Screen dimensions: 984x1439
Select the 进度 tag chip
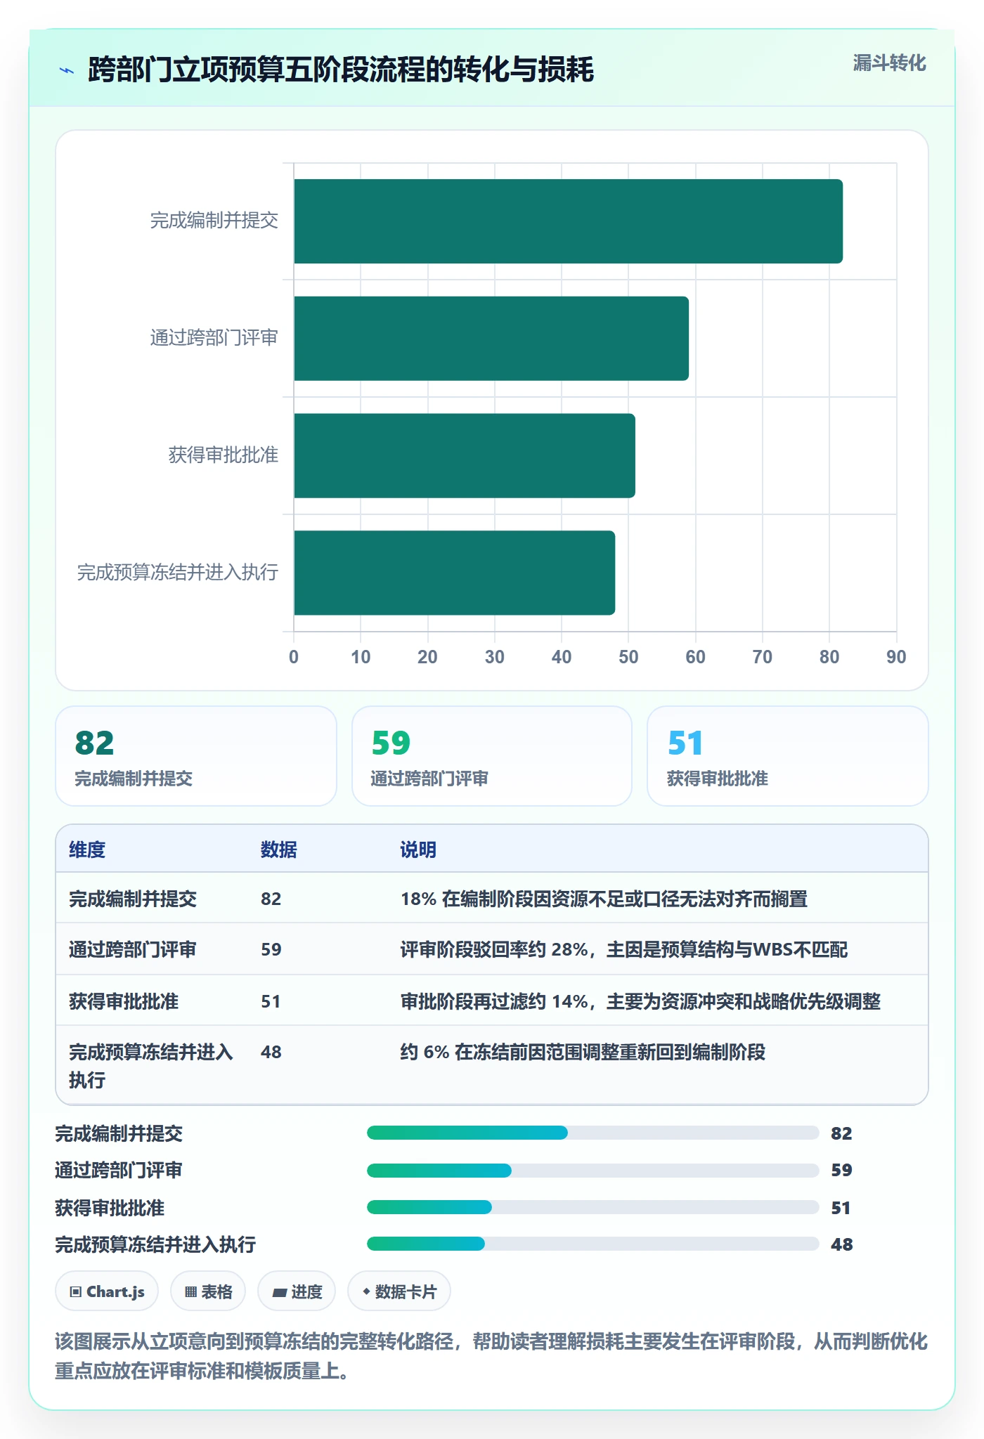click(x=297, y=1291)
